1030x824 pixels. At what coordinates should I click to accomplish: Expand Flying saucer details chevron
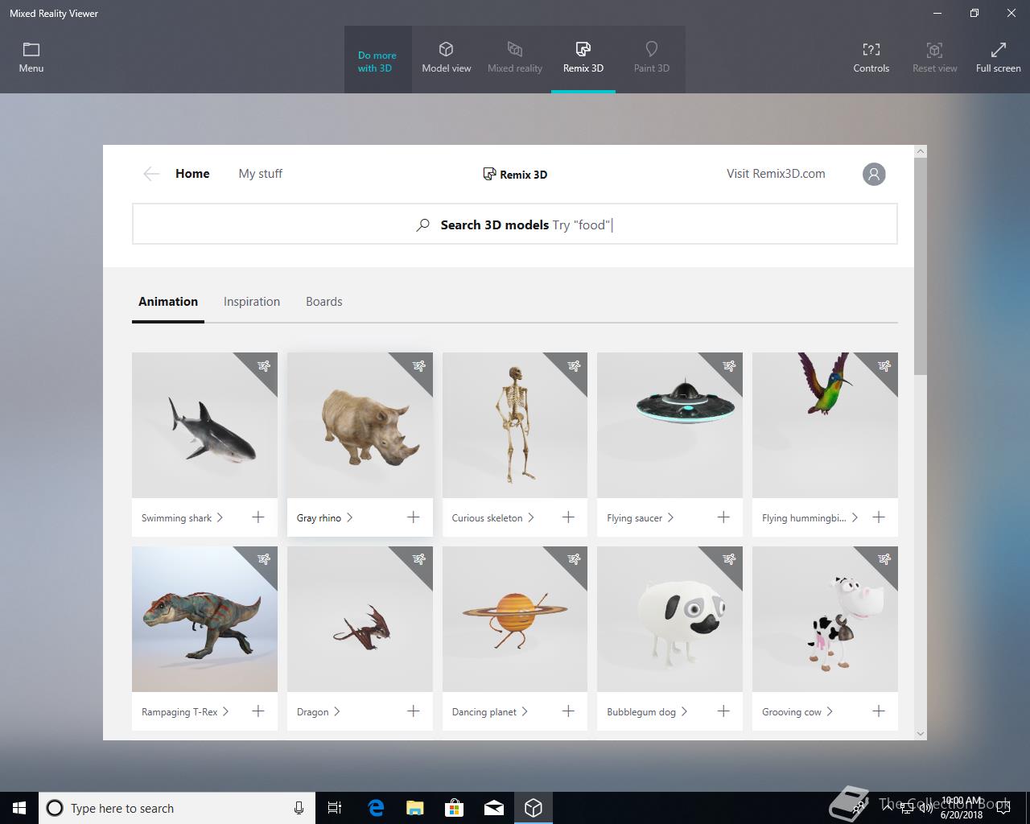pos(670,517)
